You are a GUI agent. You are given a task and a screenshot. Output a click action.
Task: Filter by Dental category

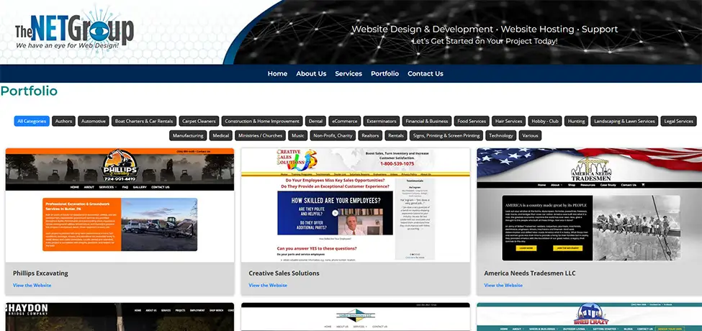click(x=315, y=121)
